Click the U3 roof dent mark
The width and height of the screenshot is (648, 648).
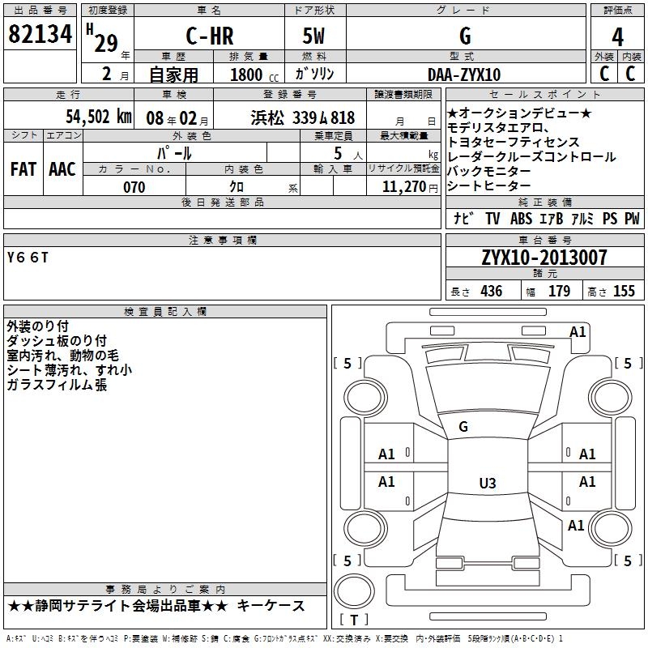click(488, 483)
